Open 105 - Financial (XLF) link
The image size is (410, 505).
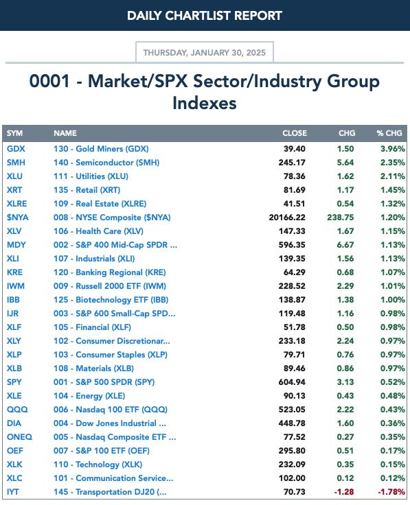point(92,327)
